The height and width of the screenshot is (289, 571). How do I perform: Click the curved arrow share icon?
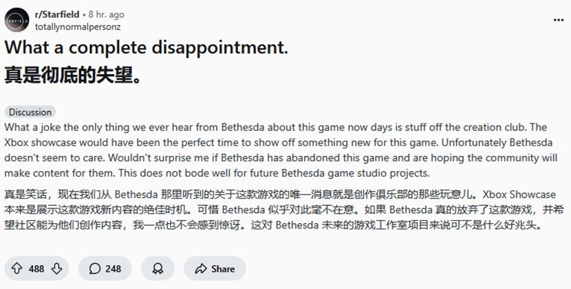201,268
